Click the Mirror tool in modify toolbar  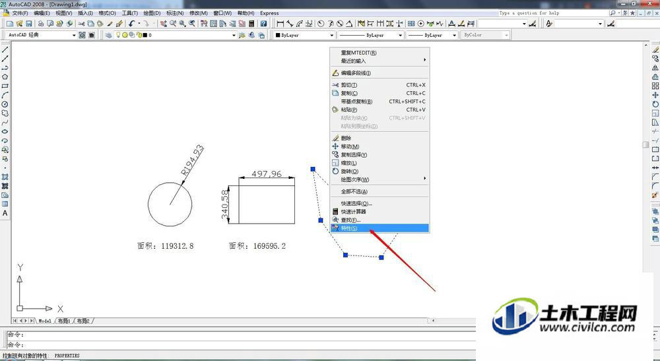tap(655, 68)
